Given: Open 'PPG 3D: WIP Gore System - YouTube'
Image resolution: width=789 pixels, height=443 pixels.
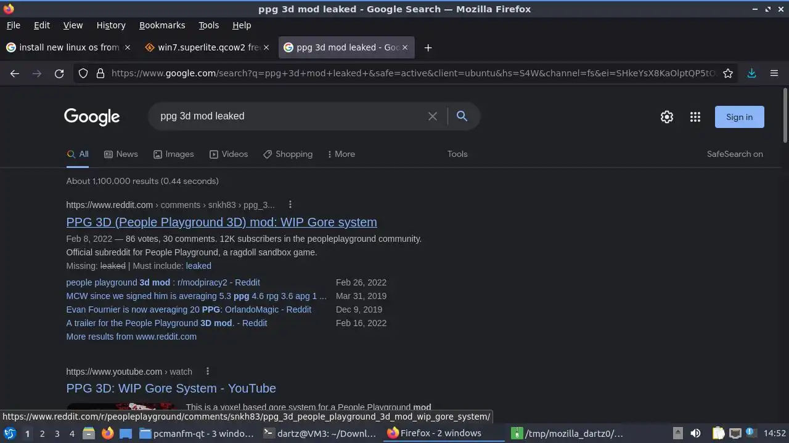Looking at the screenshot, I should (x=171, y=388).
